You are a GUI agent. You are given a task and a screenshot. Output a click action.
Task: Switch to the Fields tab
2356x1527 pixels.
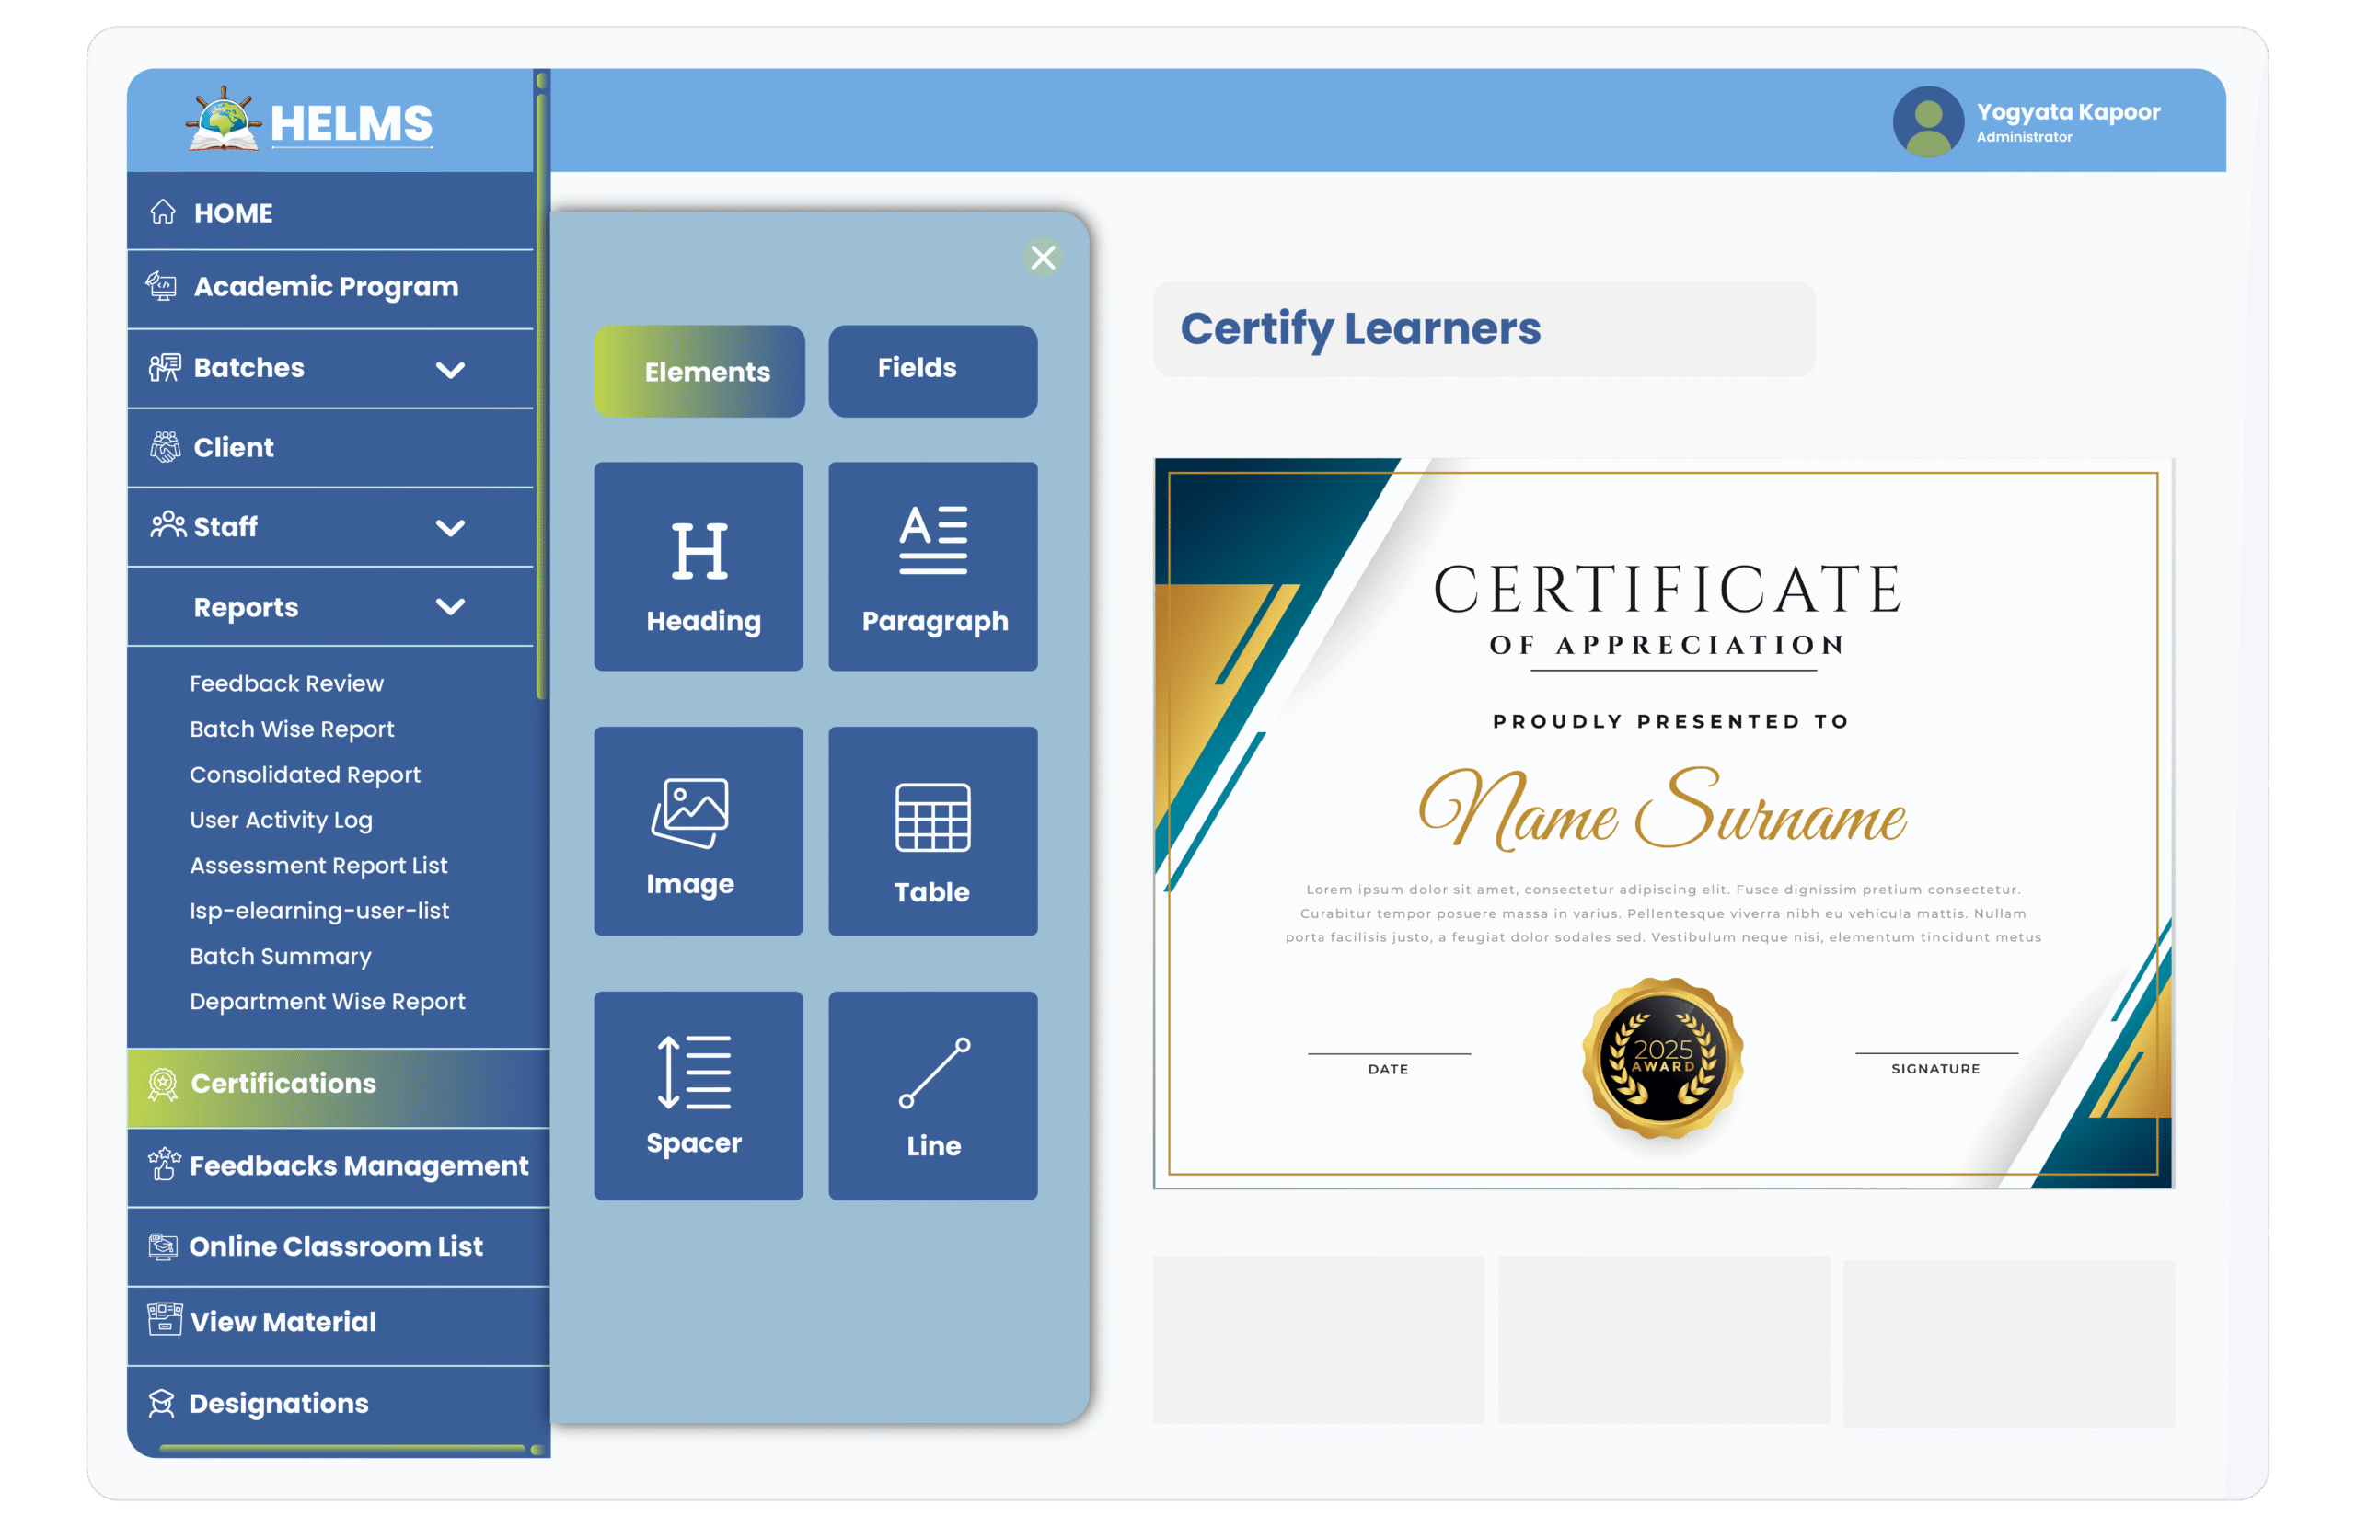click(932, 370)
